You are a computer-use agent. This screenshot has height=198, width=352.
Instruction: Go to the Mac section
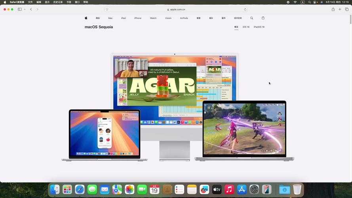(110, 18)
